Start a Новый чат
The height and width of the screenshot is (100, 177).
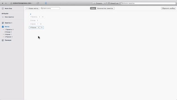(113, 3)
